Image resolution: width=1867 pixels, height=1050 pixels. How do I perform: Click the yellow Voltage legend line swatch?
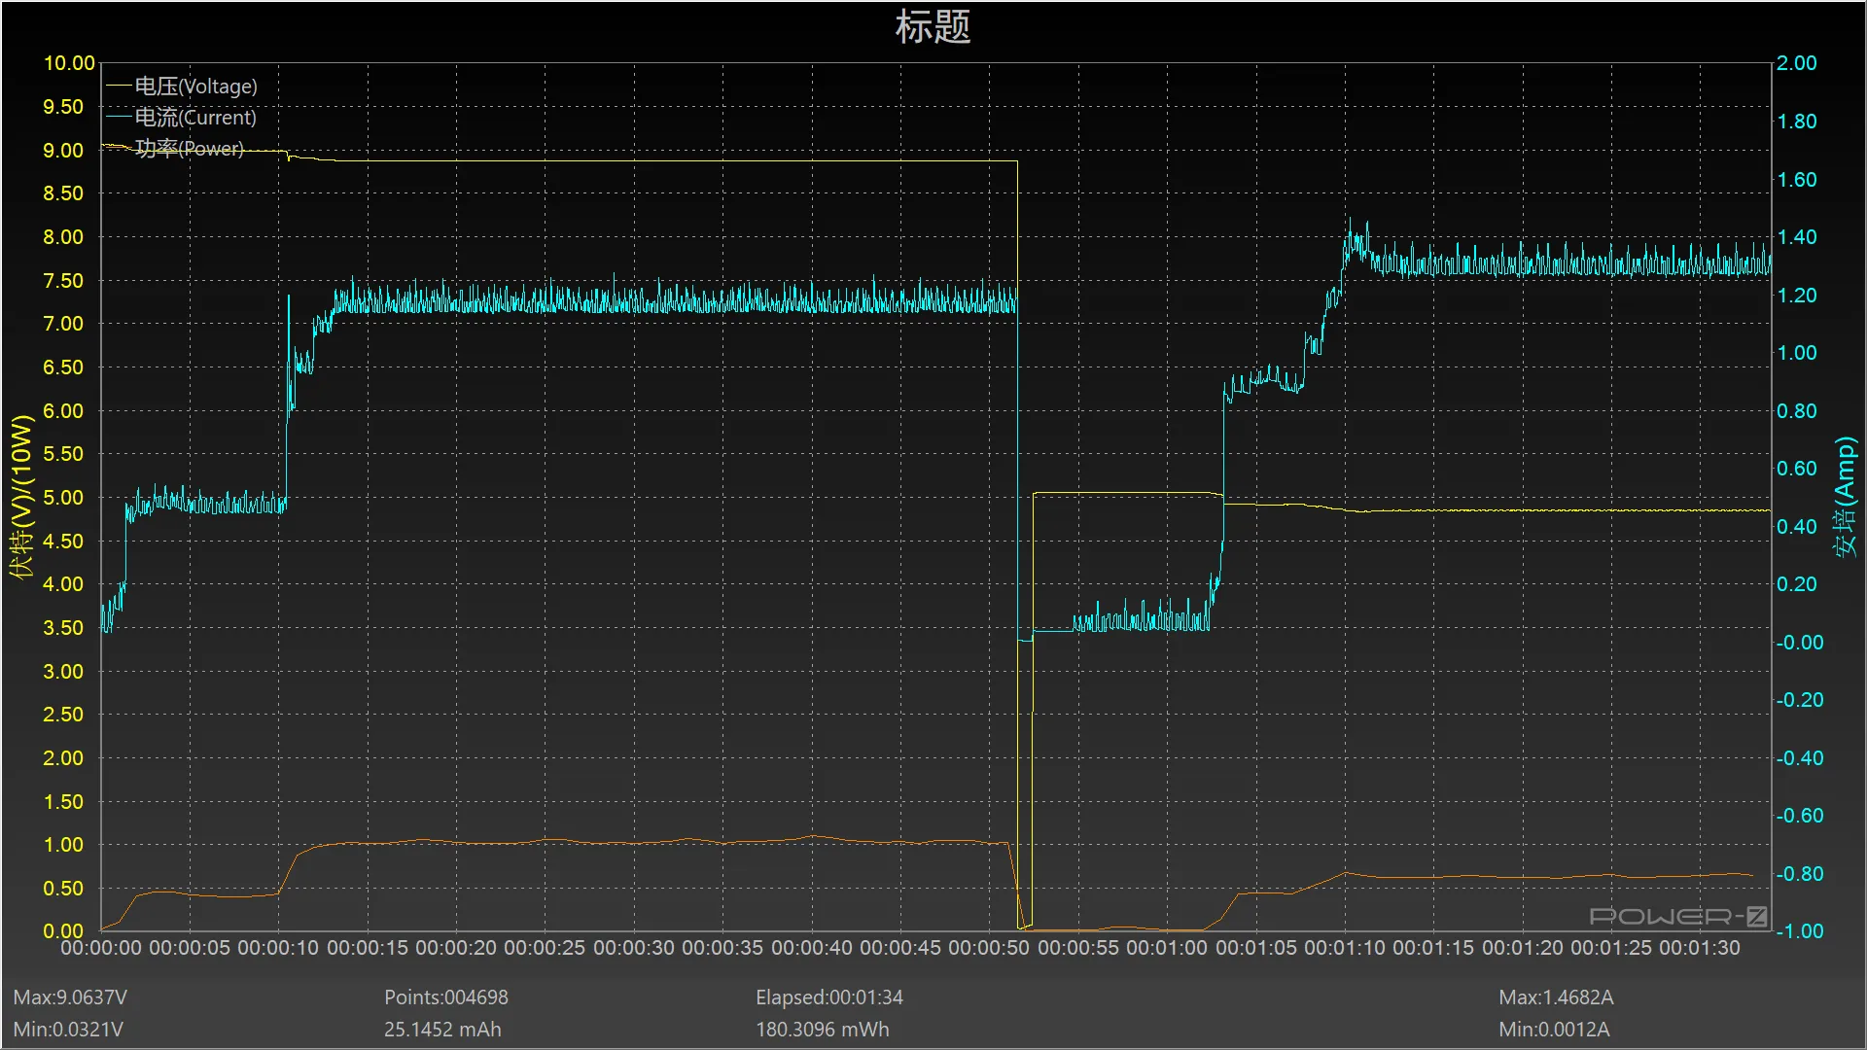119,87
